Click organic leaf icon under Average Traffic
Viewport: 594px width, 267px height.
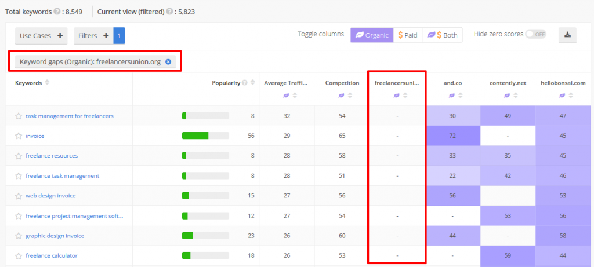point(287,96)
